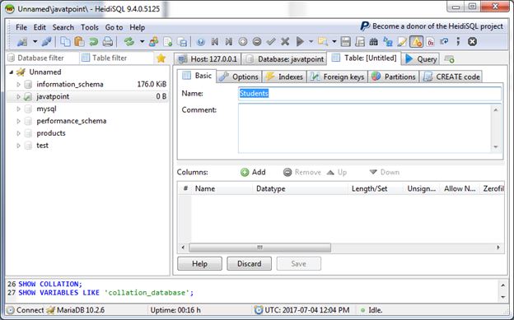Open the Load SQL file dropdown arrow
This screenshot has height=320, width=514.
point(334,42)
